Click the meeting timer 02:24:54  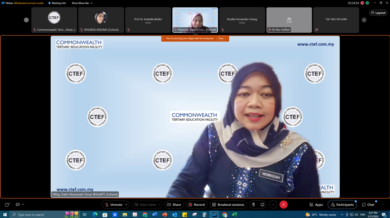point(353,3)
